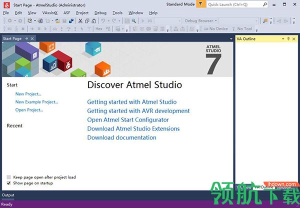This screenshot has height=208, width=300.
Task: Click the Open File toolbar icon
Action: (x=57, y=20)
